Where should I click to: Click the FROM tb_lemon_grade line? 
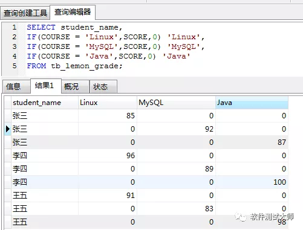74,66
